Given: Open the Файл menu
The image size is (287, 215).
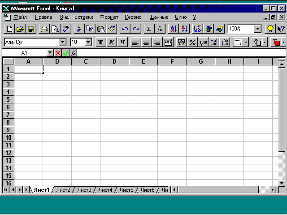Looking at the screenshot, I should point(20,17).
